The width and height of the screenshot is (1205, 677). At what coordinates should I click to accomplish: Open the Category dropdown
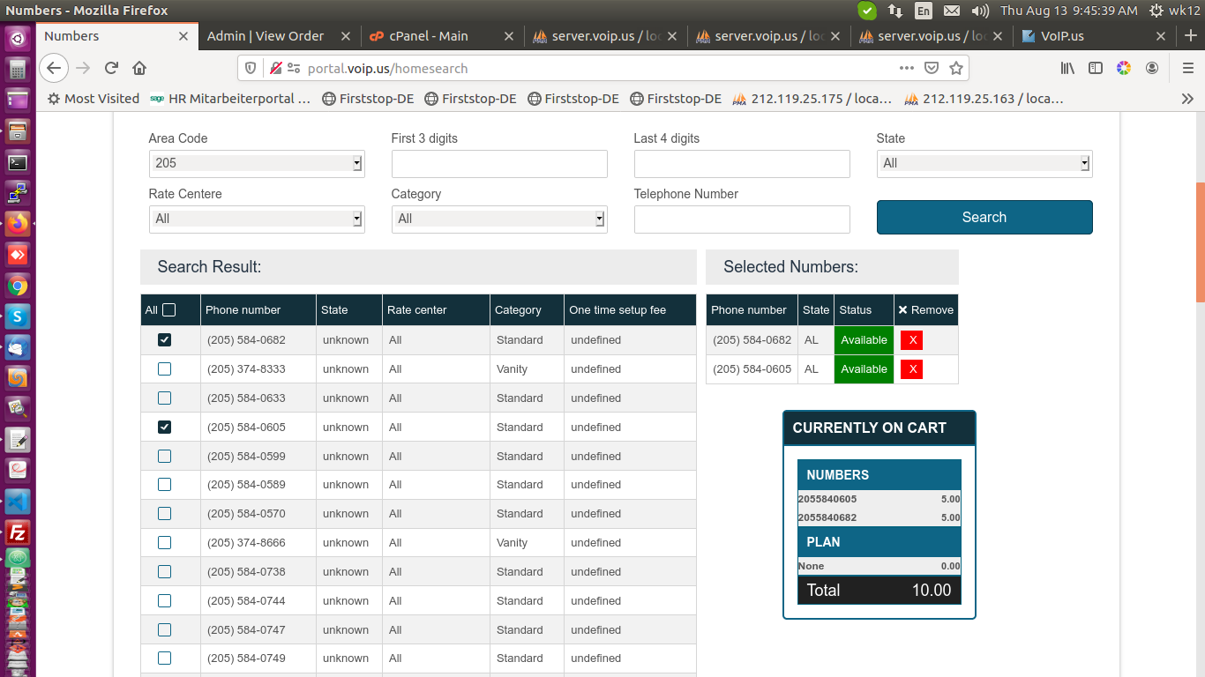[499, 219]
